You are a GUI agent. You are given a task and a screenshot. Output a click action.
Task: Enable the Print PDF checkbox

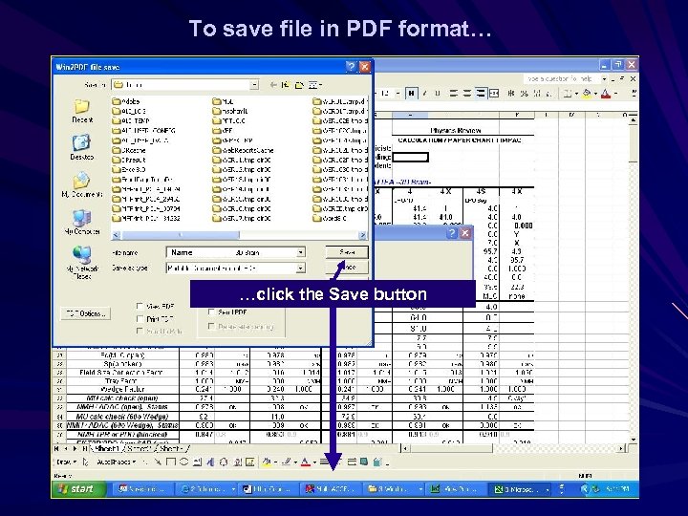(140, 319)
